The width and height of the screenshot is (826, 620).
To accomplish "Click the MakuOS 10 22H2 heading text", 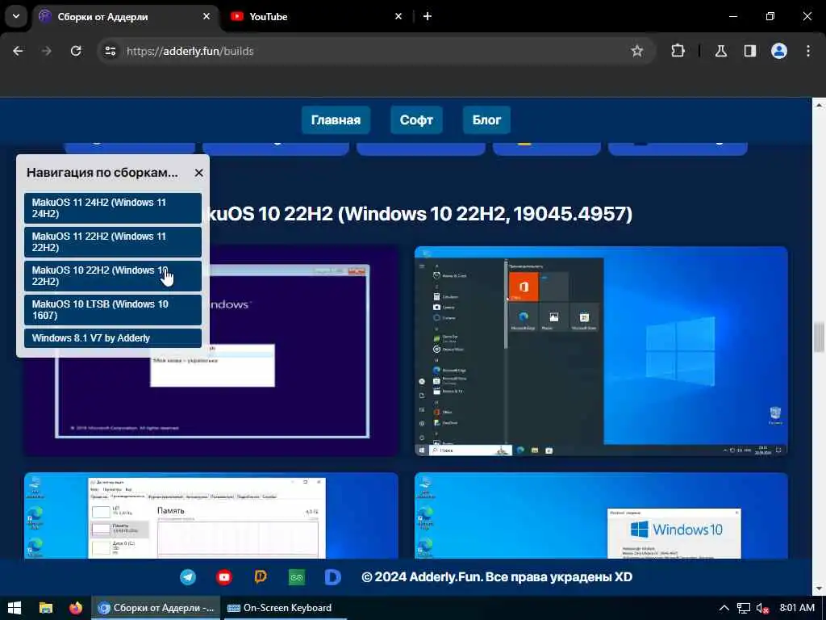I will [x=421, y=213].
